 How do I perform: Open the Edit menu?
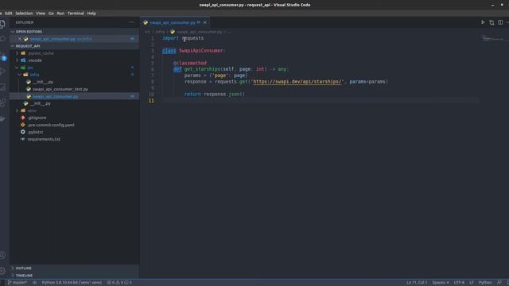9,14
